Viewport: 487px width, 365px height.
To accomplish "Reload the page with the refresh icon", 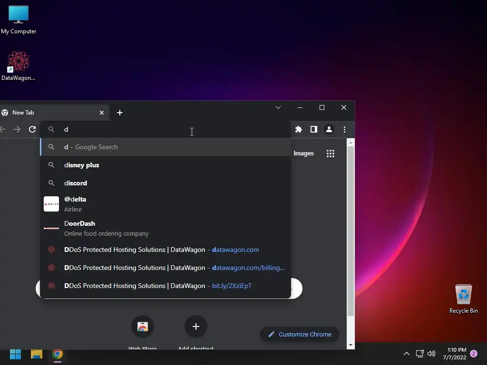I will (32, 129).
